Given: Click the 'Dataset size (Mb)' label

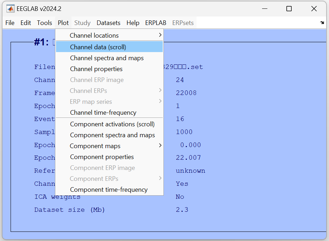Looking at the screenshot, I should (x=69, y=210).
